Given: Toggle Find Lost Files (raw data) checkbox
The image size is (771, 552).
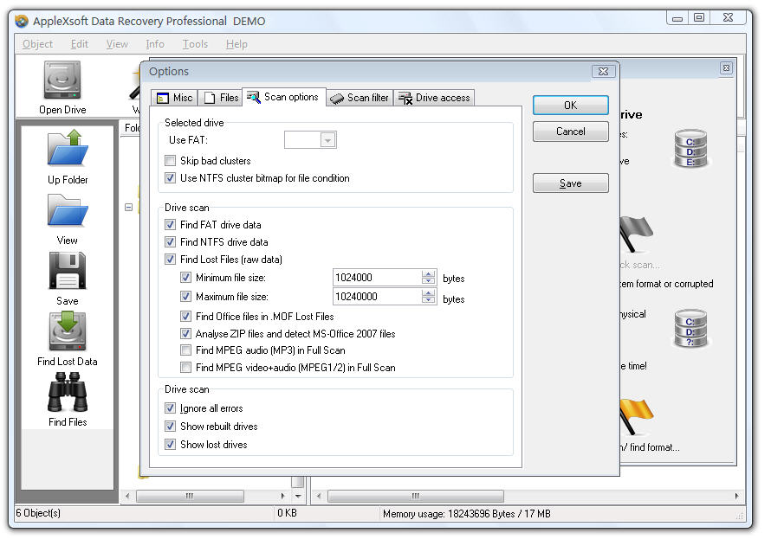Looking at the screenshot, I should [170, 259].
